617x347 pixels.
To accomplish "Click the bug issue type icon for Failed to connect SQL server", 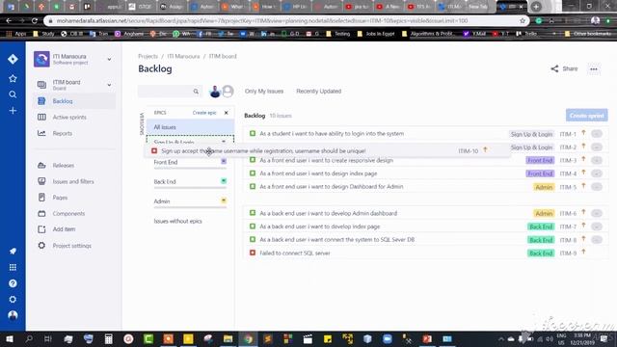I will [x=253, y=253].
